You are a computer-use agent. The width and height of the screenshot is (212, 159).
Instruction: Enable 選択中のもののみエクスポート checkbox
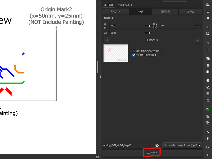134,51
